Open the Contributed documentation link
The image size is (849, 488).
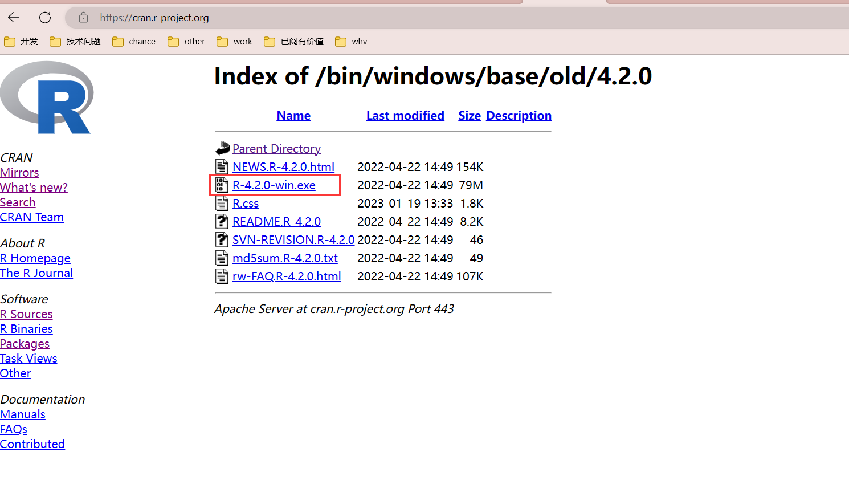32,444
